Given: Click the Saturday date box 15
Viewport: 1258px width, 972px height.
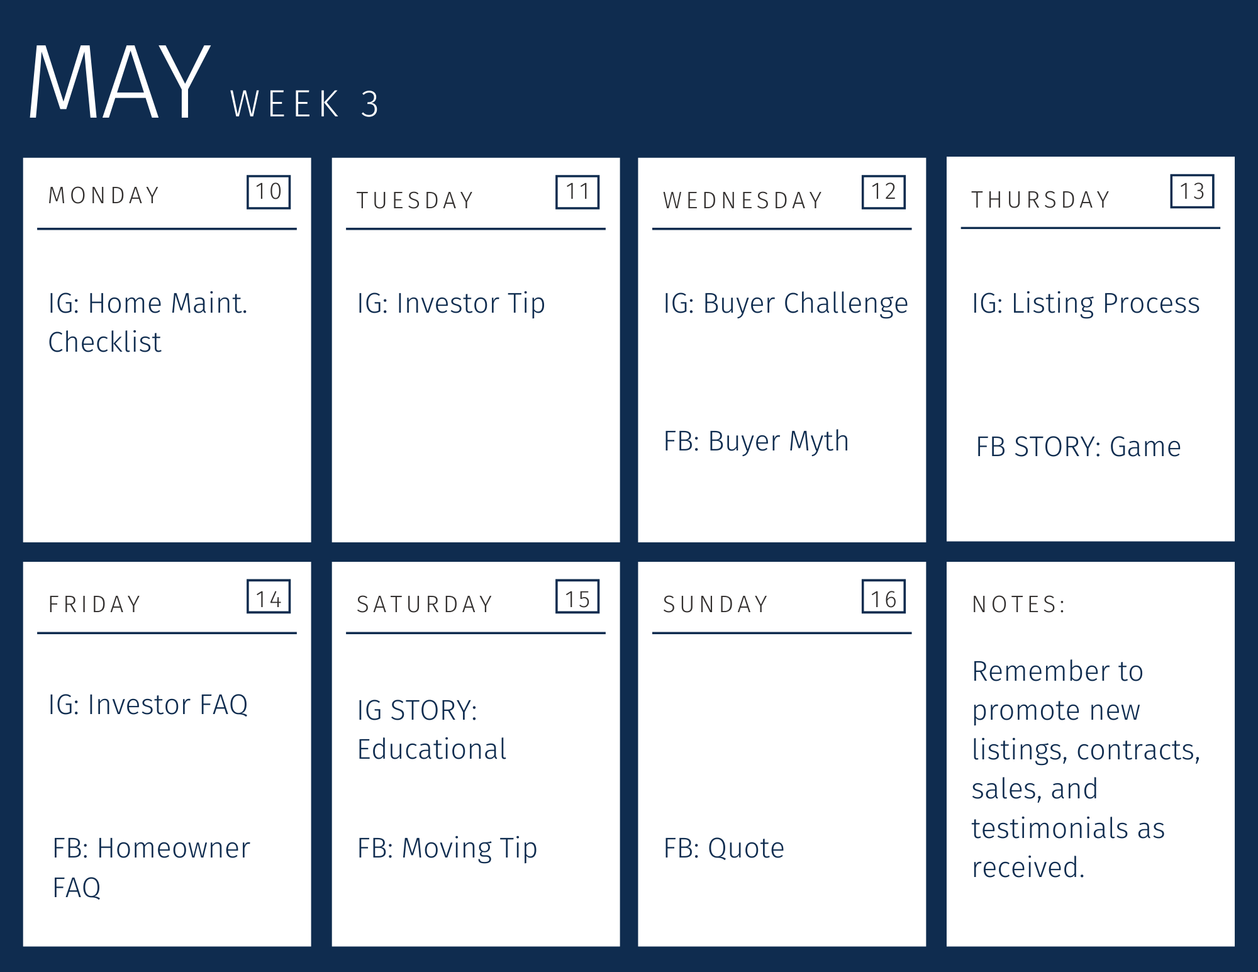Looking at the screenshot, I should (577, 596).
